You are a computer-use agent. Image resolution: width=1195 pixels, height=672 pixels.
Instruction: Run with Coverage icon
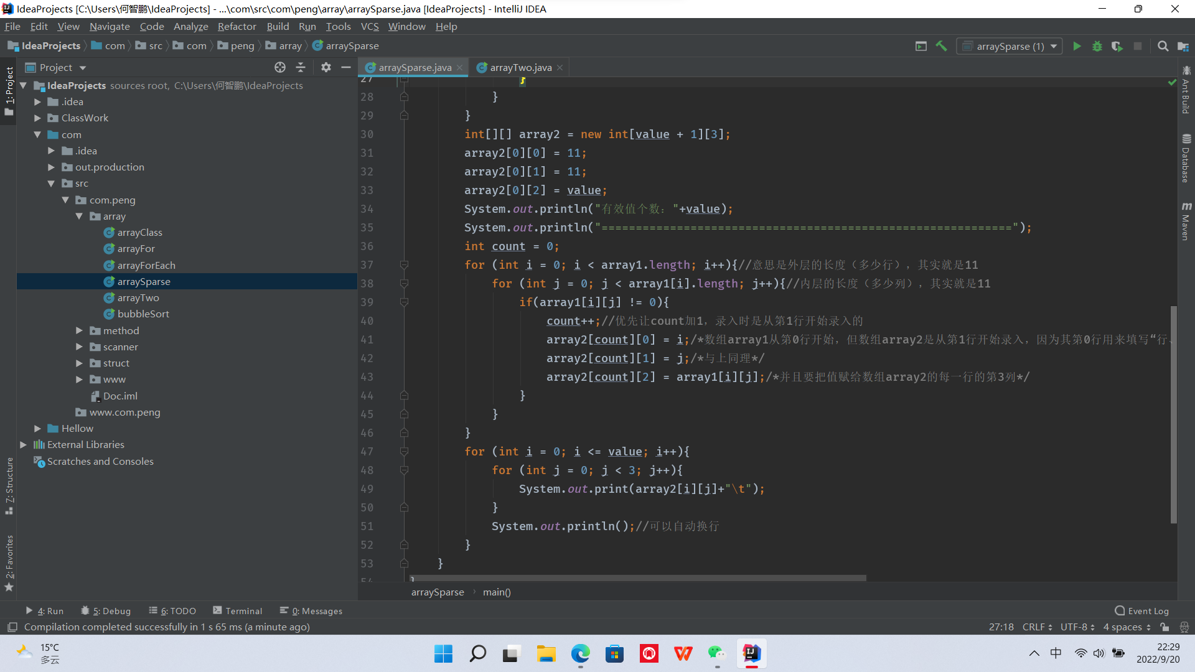1117,46
